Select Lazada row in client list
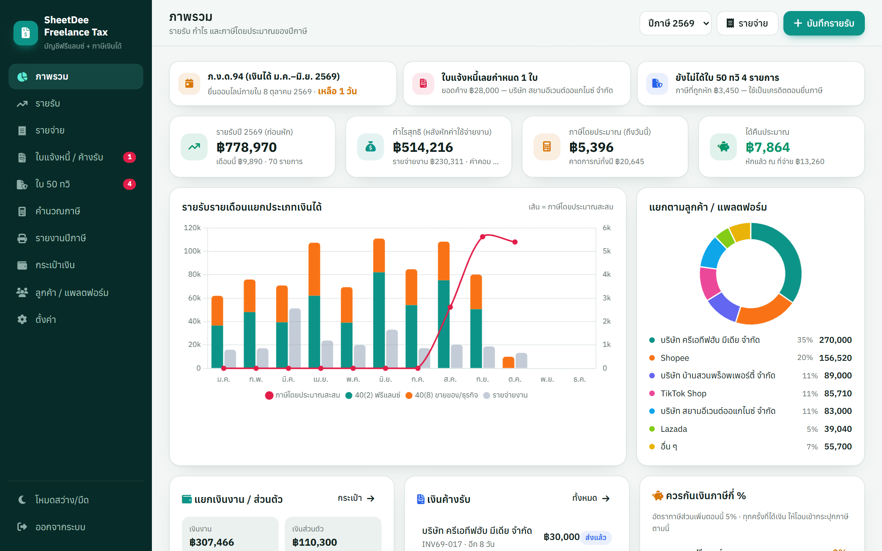Image resolution: width=882 pixels, height=551 pixels. 751,429
